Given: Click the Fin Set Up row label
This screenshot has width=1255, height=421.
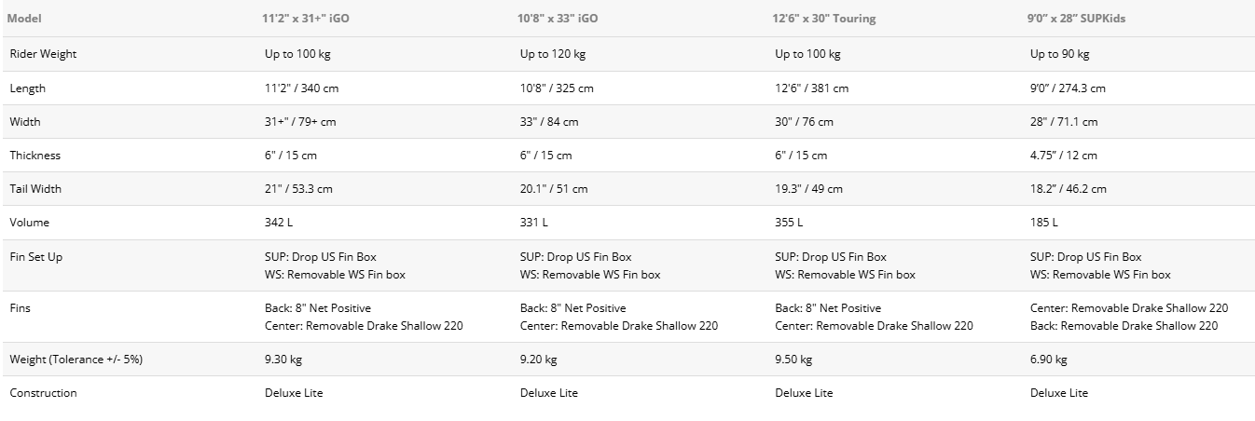Looking at the screenshot, I should pos(35,257).
